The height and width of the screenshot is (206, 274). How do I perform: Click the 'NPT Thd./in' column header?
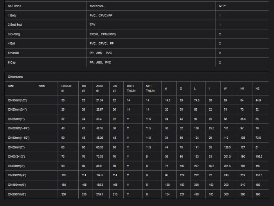(x=150, y=88)
